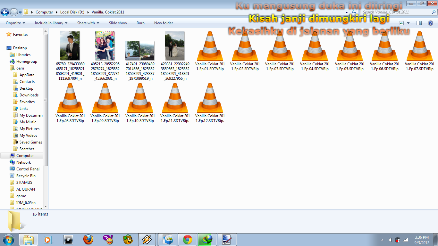Open the view options dropdown arrow
This screenshot has height=246, width=438.
pos(408,23)
